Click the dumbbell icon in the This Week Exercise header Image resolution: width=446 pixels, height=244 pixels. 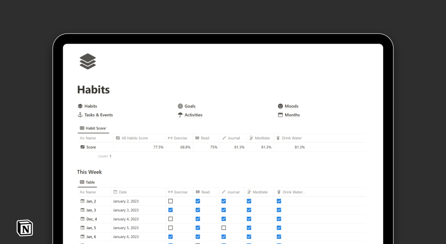[170, 192]
